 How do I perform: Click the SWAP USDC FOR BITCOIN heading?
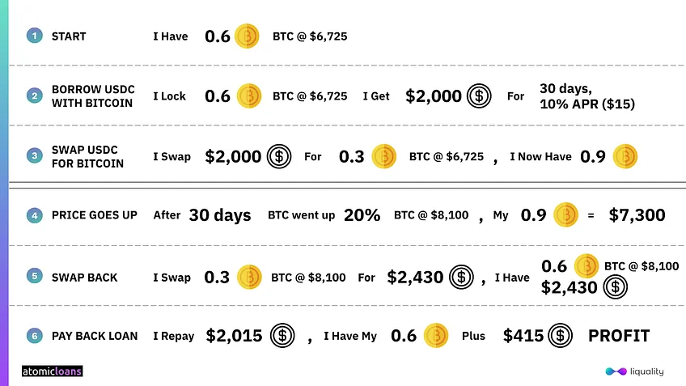[87, 157]
